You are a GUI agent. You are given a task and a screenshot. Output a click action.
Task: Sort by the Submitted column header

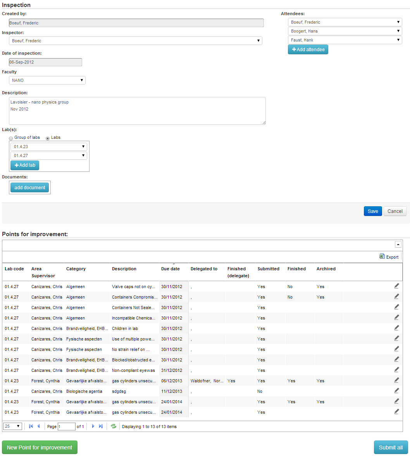click(268, 269)
